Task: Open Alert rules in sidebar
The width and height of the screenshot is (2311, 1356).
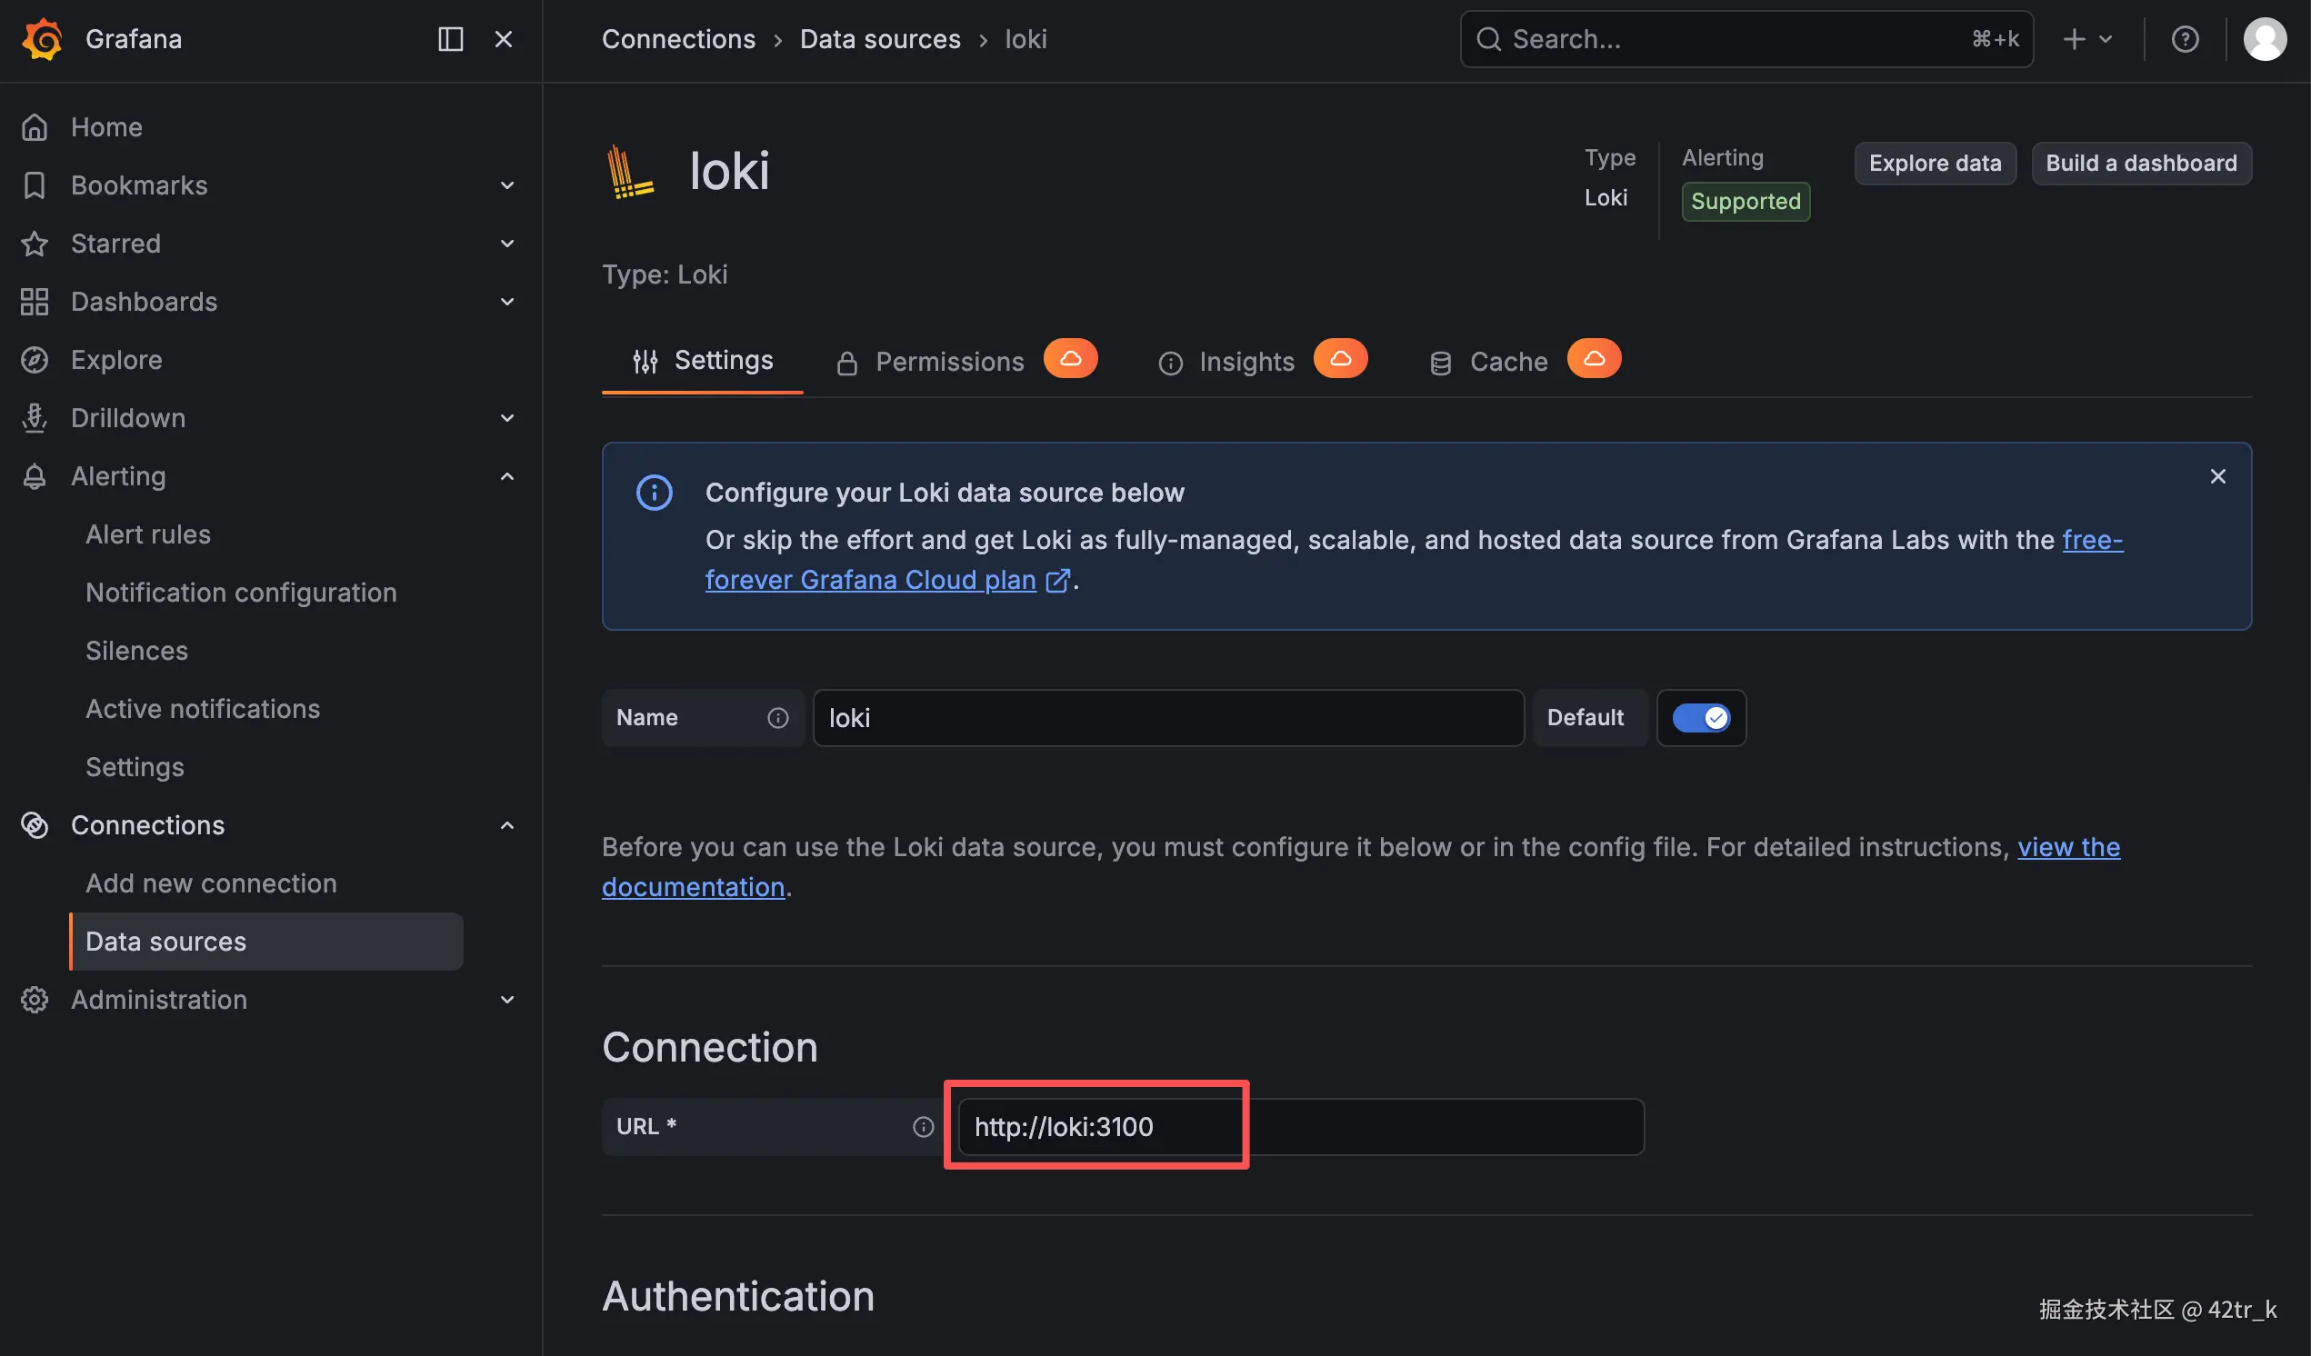Action: click(x=147, y=534)
